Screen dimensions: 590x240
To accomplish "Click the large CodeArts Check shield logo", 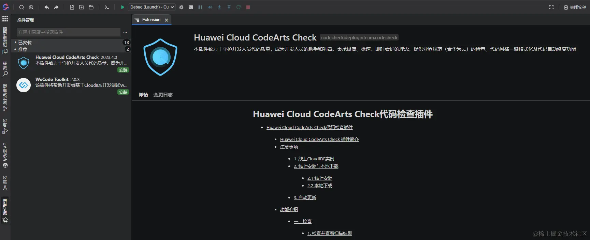I will click(x=160, y=57).
